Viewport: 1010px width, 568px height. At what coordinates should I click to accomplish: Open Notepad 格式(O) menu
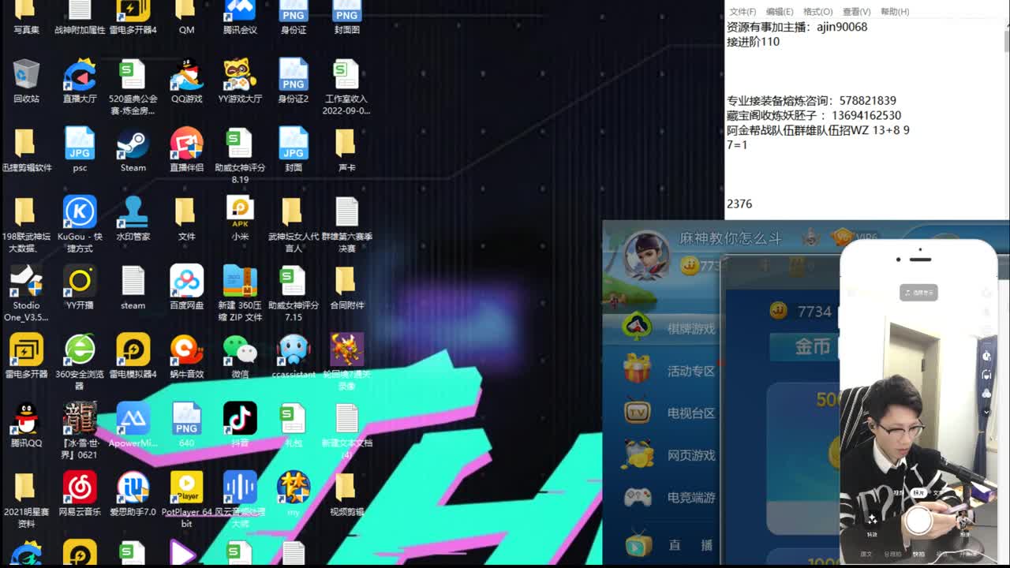click(817, 12)
